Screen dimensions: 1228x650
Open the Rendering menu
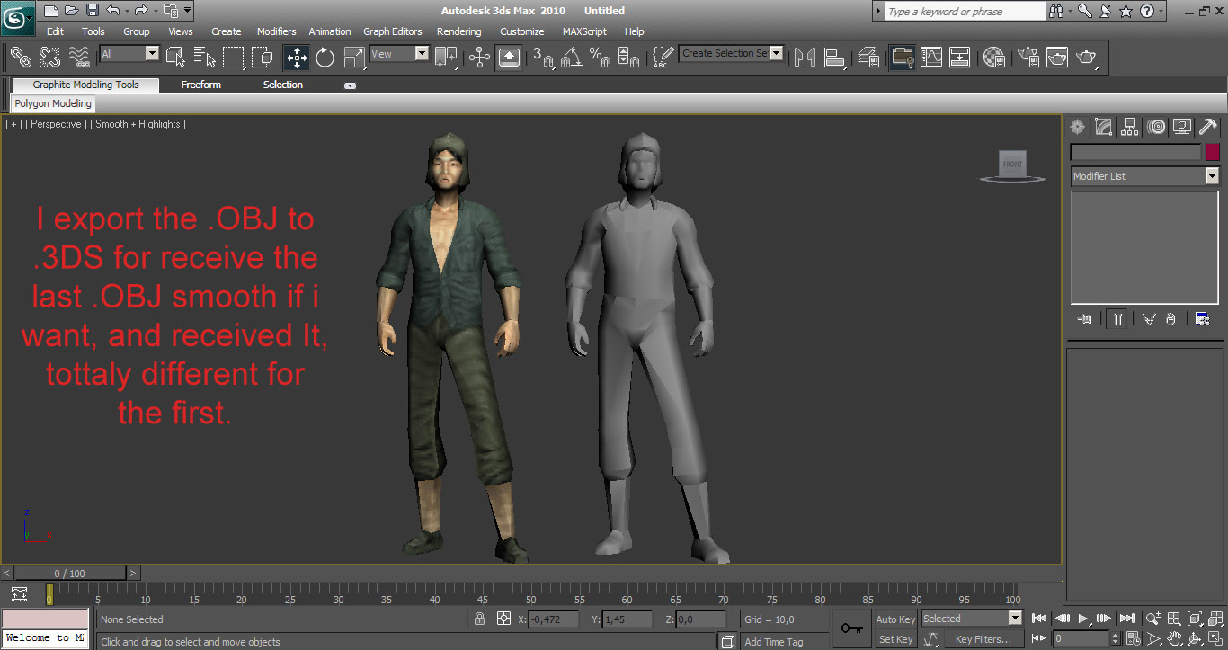click(458, 31)
